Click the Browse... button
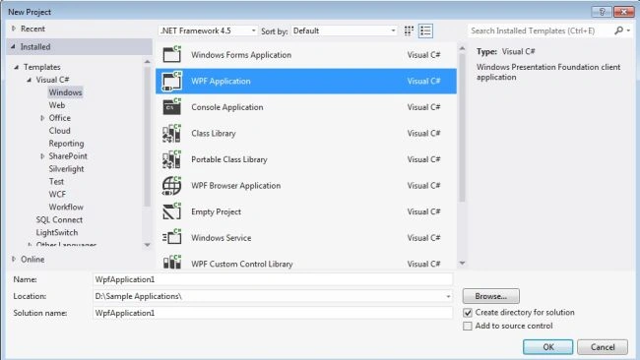This screenshot has width=640, height=360. (x=491, y=296)
